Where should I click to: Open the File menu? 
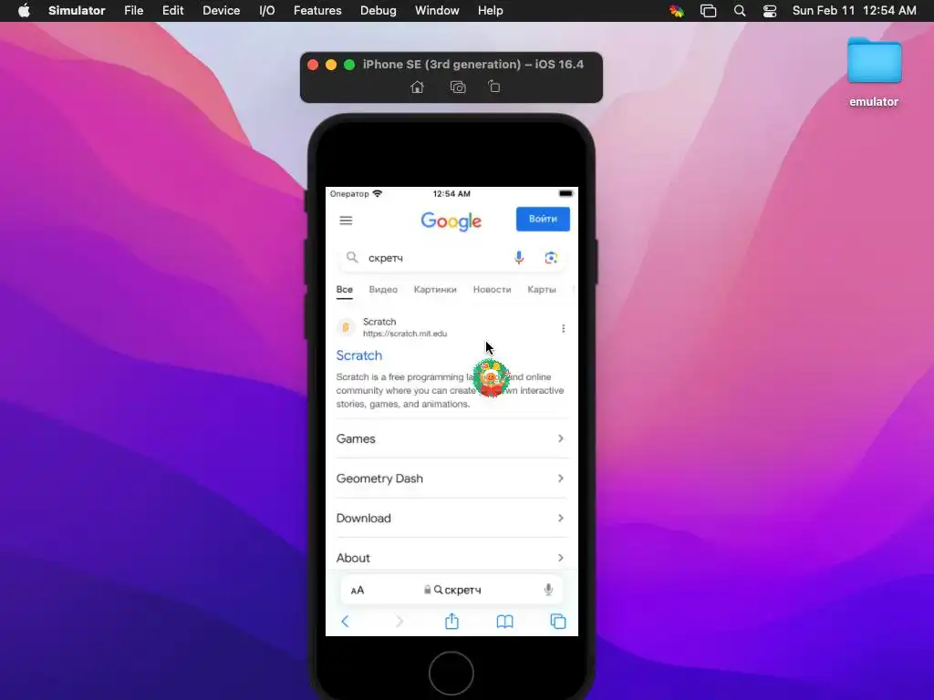tap(133, 11)
